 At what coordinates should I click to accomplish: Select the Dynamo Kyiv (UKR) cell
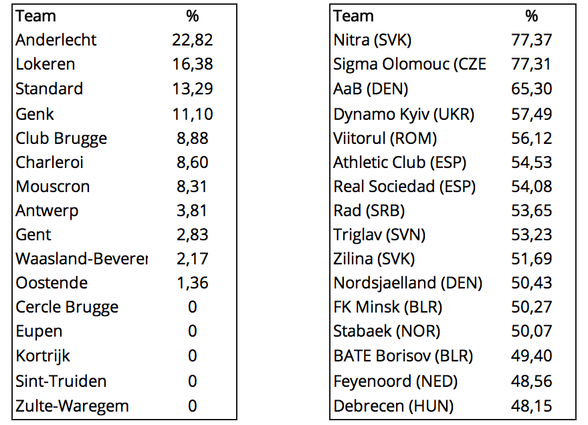[x=404, y=114]
